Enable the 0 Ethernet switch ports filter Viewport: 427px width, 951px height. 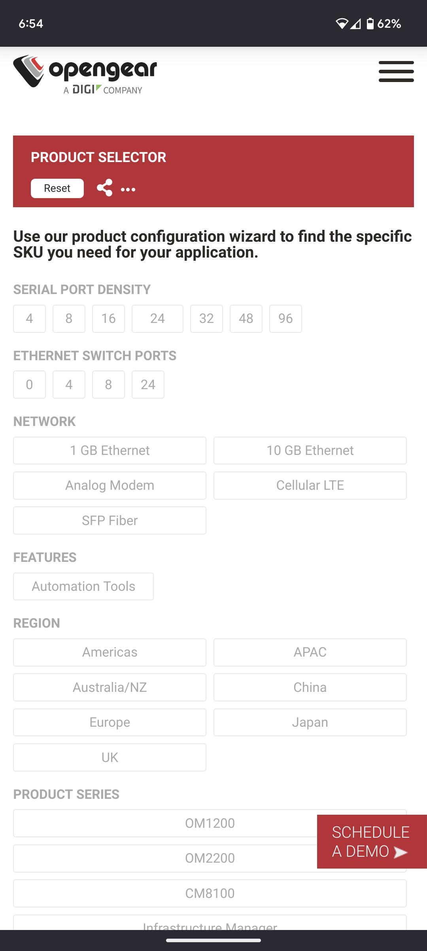tap(29, 384)
